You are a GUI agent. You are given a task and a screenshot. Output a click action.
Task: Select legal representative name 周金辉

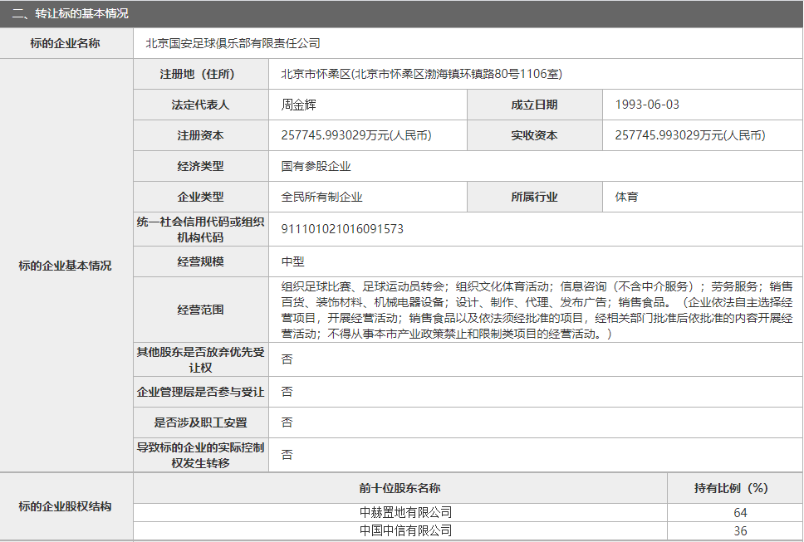click(x=299, y=105)
